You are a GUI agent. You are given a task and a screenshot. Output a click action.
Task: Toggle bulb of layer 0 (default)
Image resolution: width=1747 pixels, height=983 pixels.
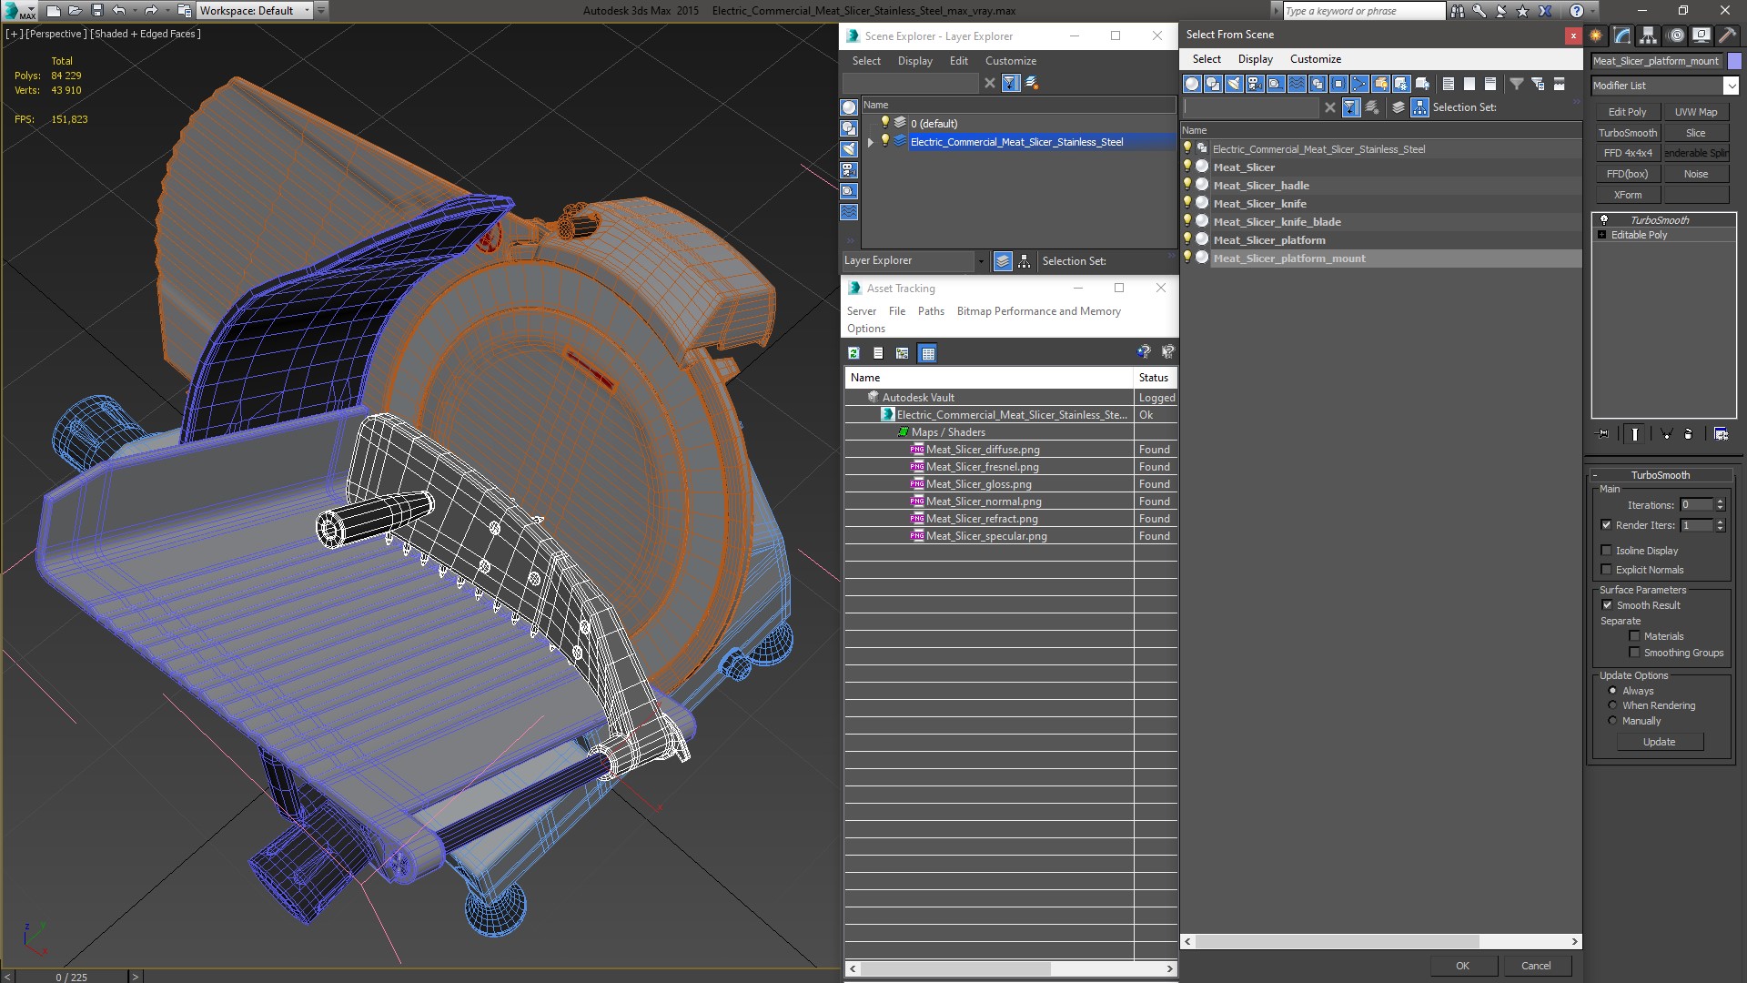coord(884,122)
